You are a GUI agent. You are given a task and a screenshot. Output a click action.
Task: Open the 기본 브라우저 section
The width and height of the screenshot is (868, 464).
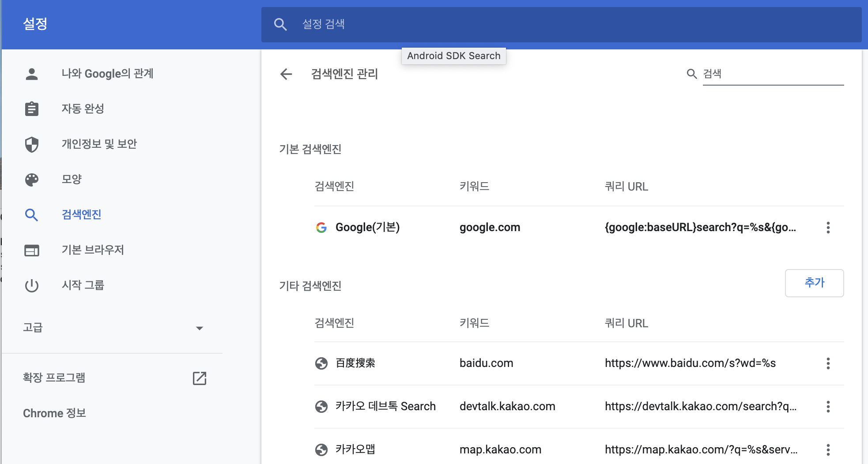tap(93, 250)
